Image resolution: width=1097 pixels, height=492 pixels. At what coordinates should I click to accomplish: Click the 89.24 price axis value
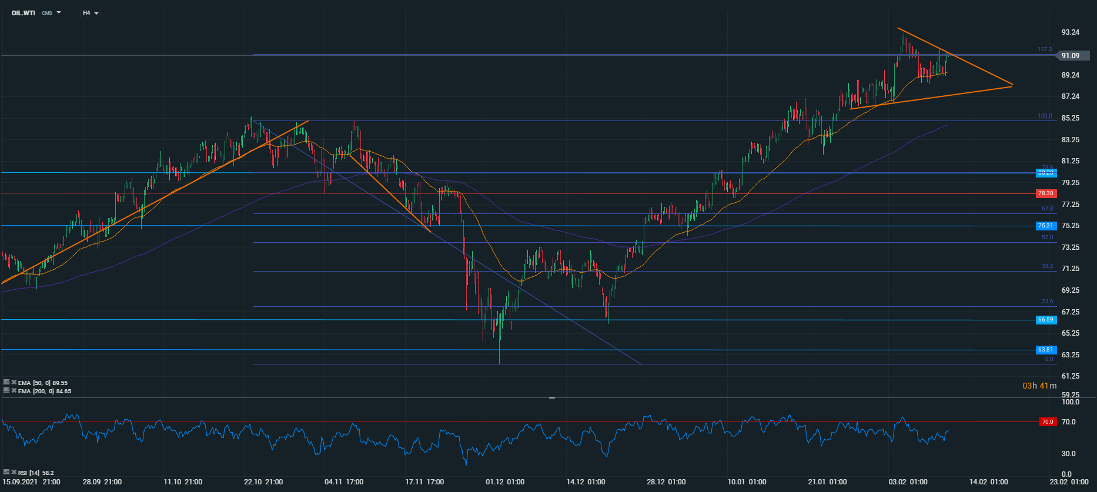click(x=1070, y=75)
